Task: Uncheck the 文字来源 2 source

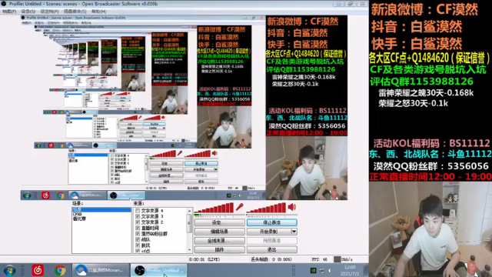Action: click(x=138, y=222)
